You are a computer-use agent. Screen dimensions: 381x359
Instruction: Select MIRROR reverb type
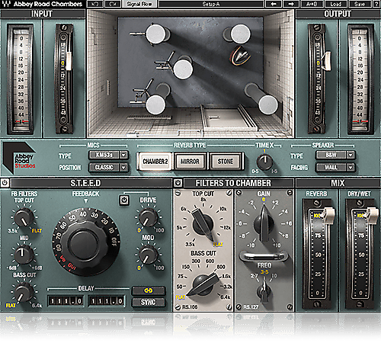(x=190, y=162)
